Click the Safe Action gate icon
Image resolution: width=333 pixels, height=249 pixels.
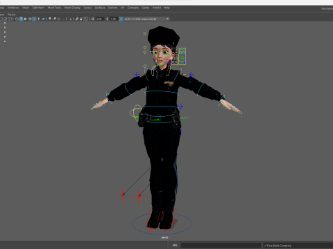click(x=6, y=19)
